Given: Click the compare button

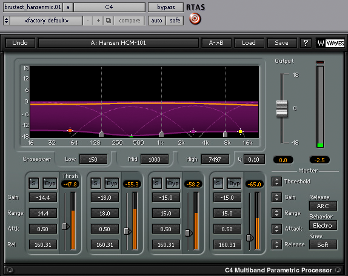Looking at the screenshot, I should click(130, 21).
